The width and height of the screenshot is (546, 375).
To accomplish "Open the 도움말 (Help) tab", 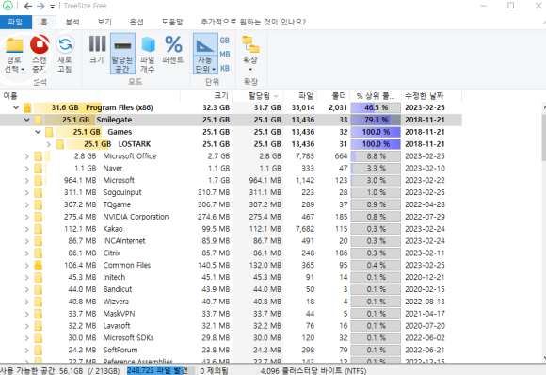I will click(x=172, y=22).
